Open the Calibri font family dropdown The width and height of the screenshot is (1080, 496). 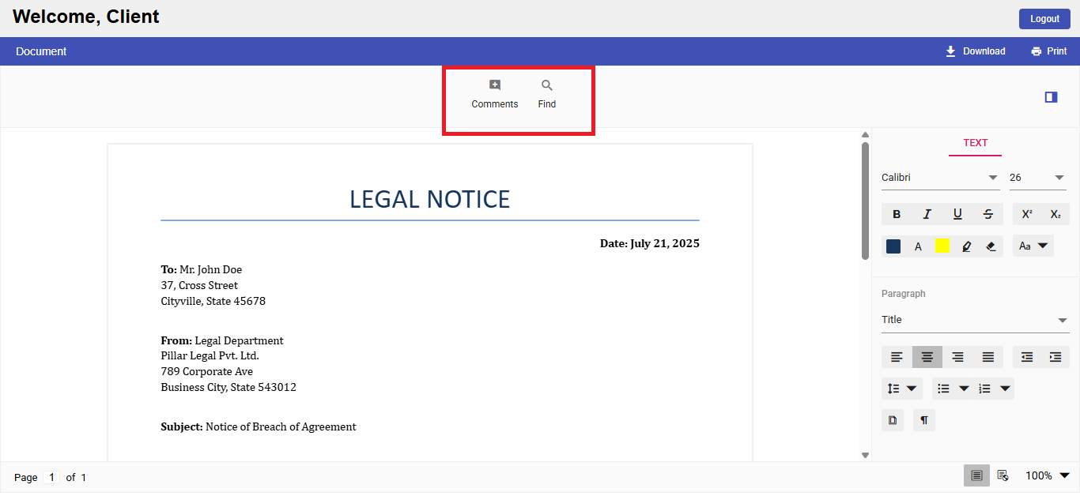940,177
